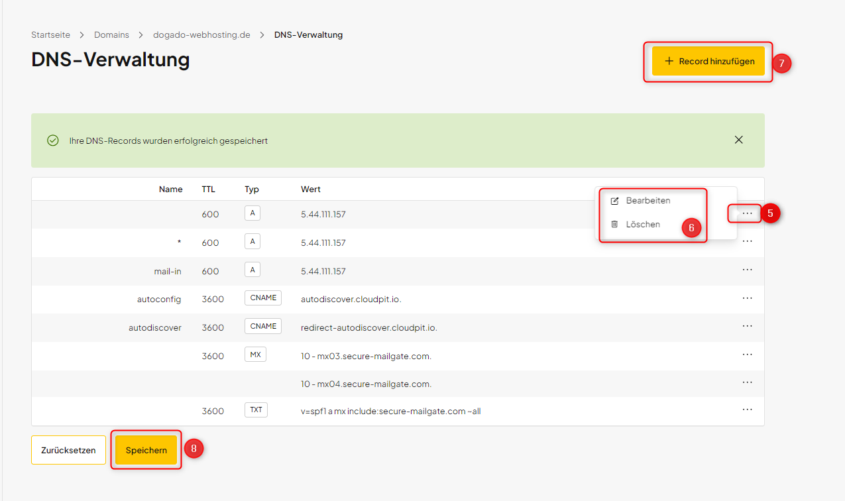Dismiss the green success notification
845x501 pixels.
pos(738,140)
